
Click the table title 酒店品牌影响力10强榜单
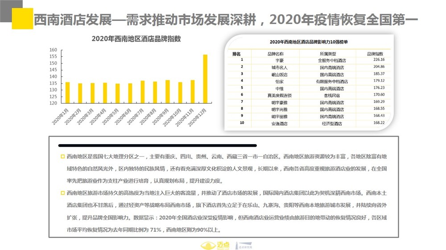309,42
